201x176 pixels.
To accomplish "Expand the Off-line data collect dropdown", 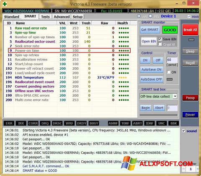I will (175, 96).
